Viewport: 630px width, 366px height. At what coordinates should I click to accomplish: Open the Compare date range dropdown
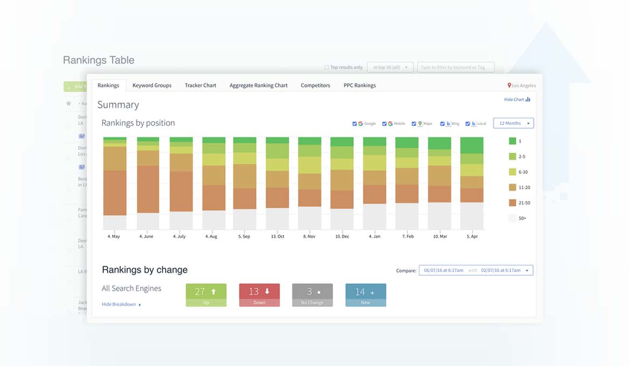pos(475,270)
